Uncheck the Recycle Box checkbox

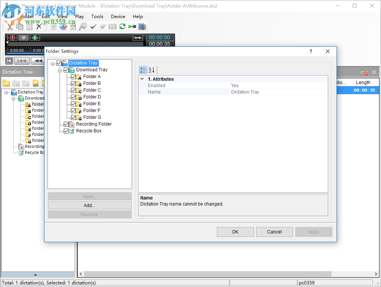click(x=66, y=131)
